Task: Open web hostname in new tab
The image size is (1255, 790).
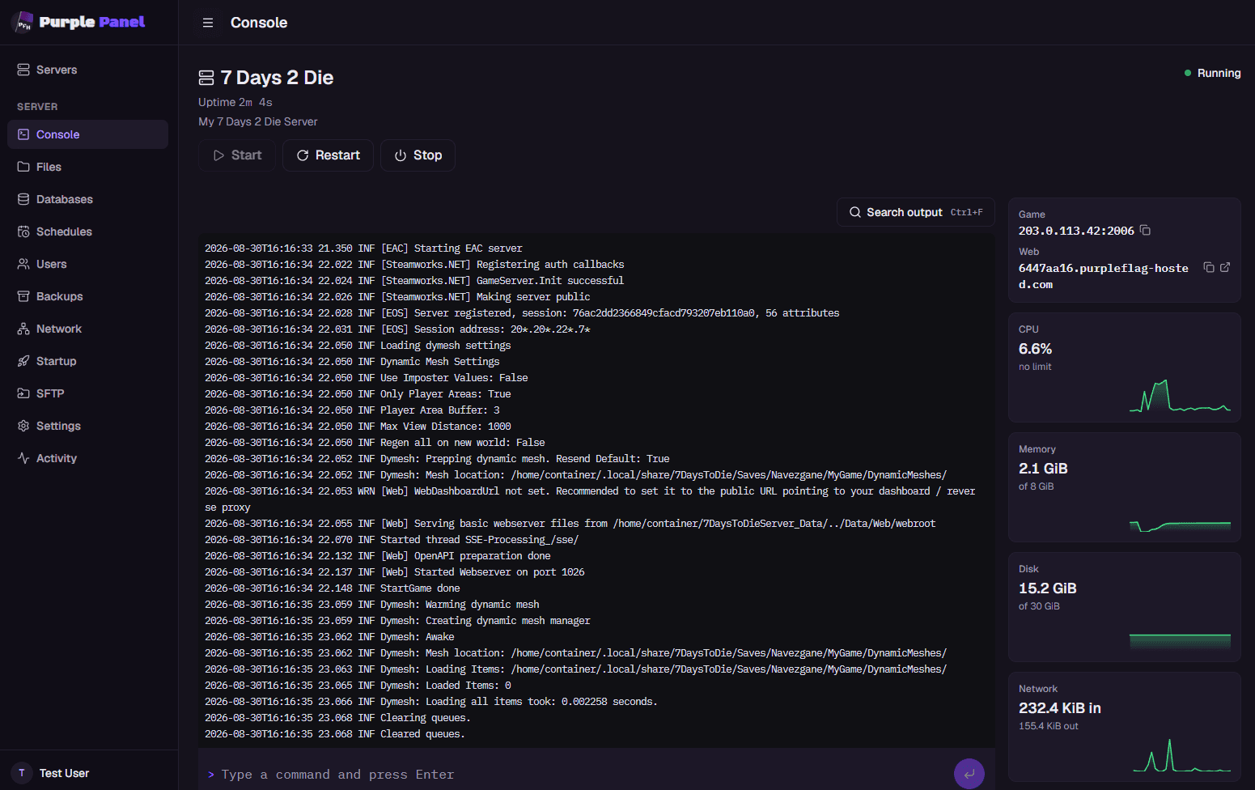Action: tap(1225, 267)
